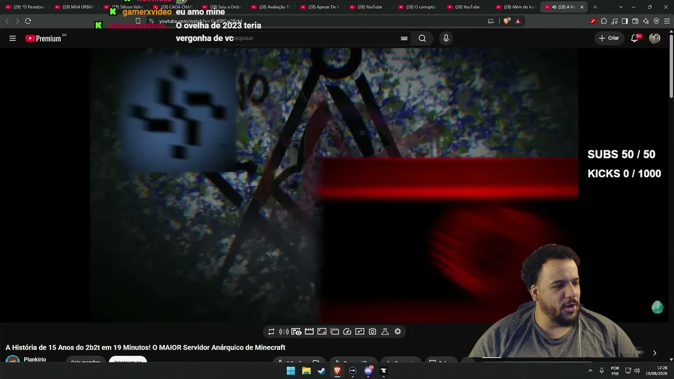Close the active YouTube tab

582,7
